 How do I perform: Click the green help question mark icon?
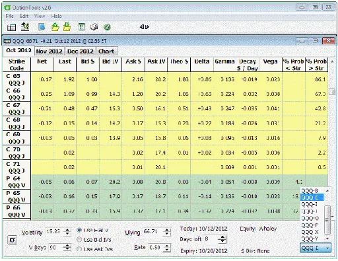tap(107, 27)
